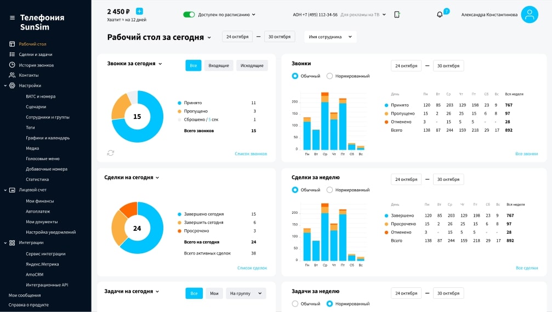Expand the На группу dropdown
Viewport: 552px width, 312px height.
pyautogui.click(x=246, y=293)
